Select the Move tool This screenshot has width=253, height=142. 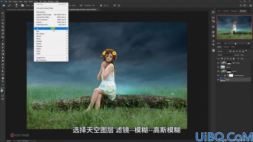[3, 13]
